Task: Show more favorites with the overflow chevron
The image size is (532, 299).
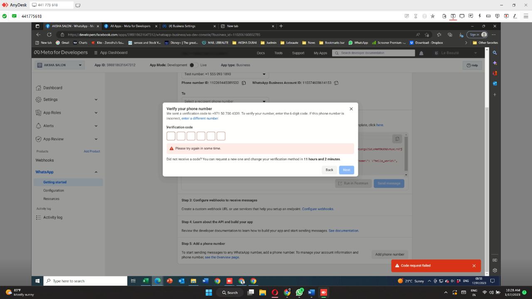Action: [466, 42]
